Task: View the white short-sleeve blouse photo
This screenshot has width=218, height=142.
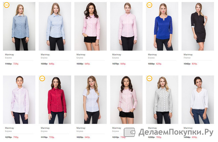Action: [90, 100]
